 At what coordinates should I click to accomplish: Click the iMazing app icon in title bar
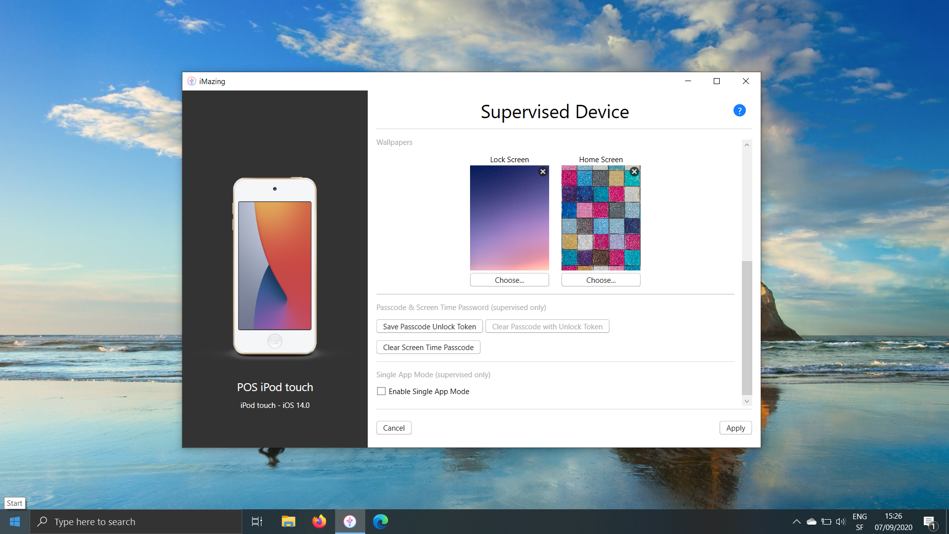pyautogui.click(x=192, y=81)
